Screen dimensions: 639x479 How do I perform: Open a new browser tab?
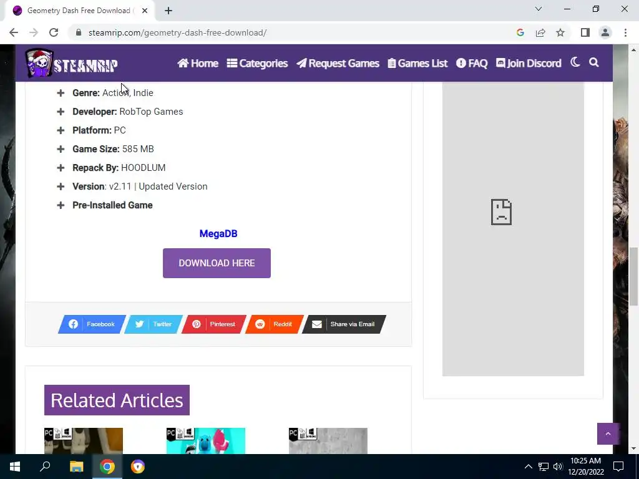coord(168,11)
